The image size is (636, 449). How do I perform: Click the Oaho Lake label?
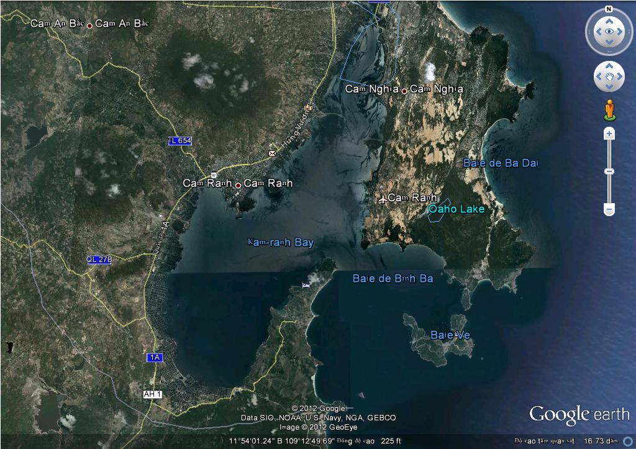coord(457,209)
